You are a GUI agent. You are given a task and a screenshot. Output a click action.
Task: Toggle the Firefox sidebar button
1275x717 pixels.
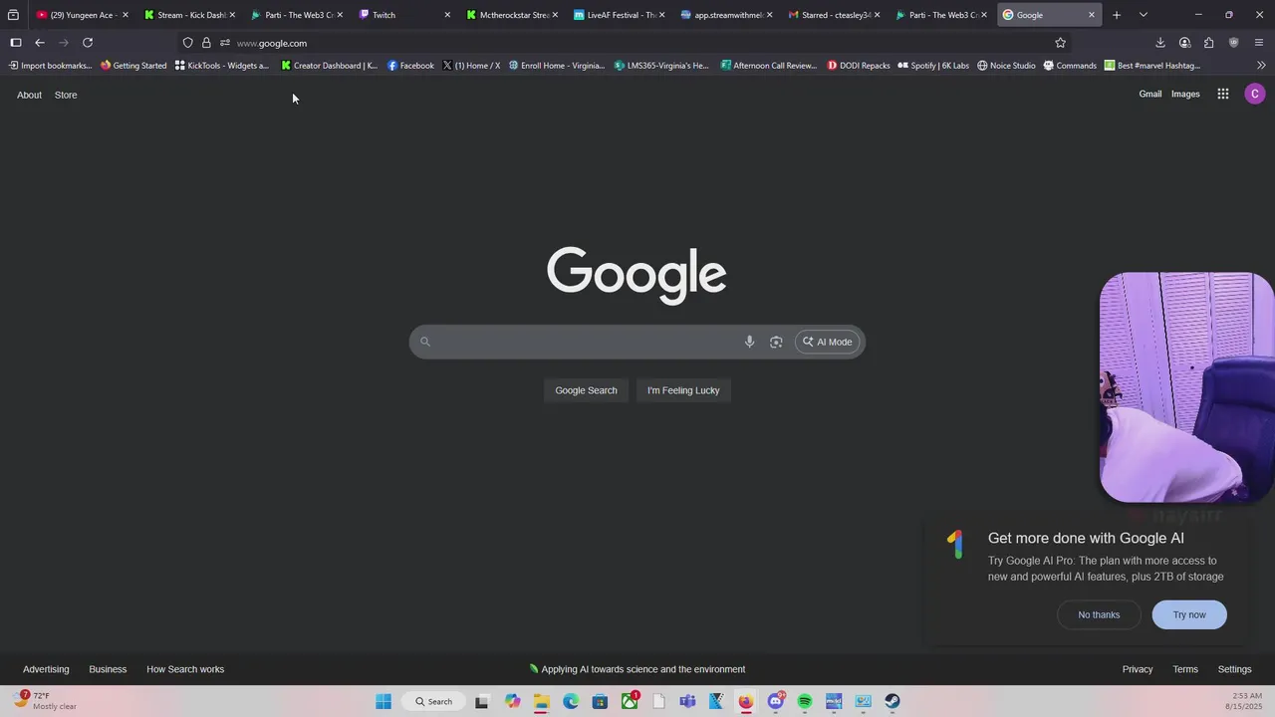pos(16,43)
